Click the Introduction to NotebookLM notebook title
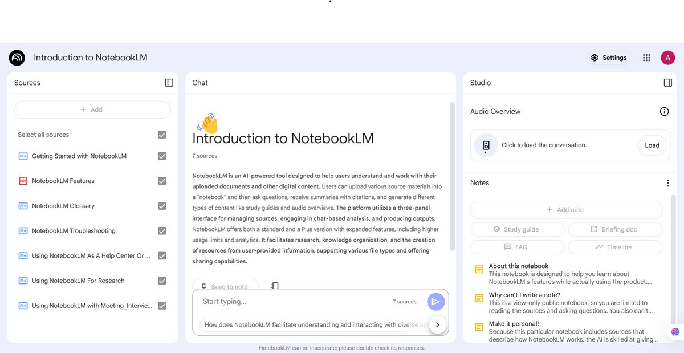This screenshot has height=353, width=684. coord(91,58)
